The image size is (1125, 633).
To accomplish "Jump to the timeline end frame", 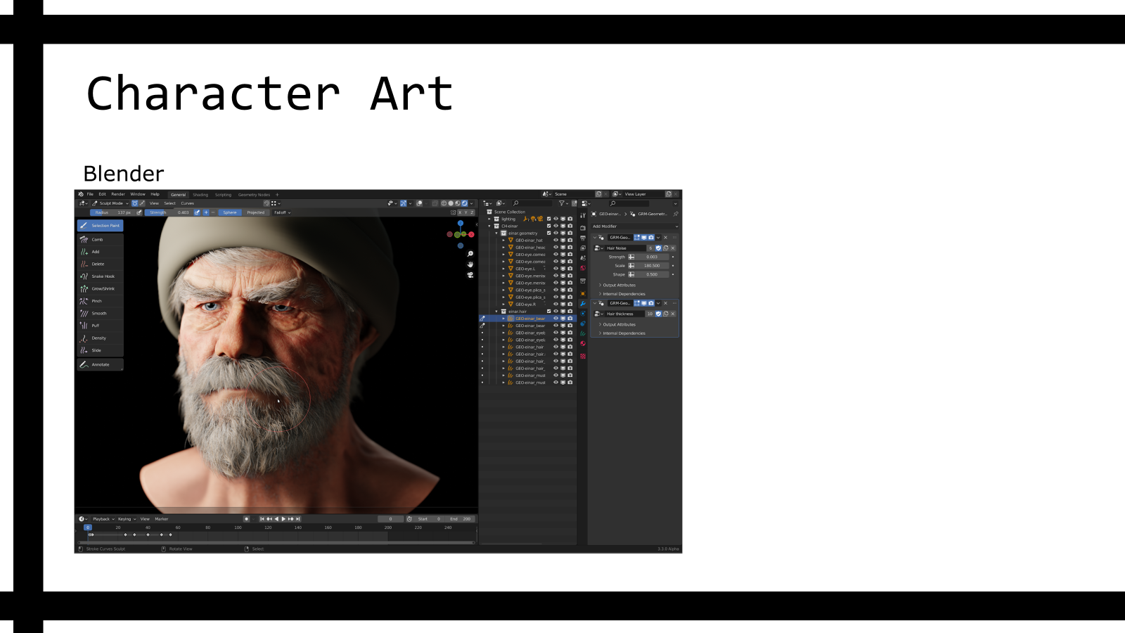I will [x=298, y=519].
